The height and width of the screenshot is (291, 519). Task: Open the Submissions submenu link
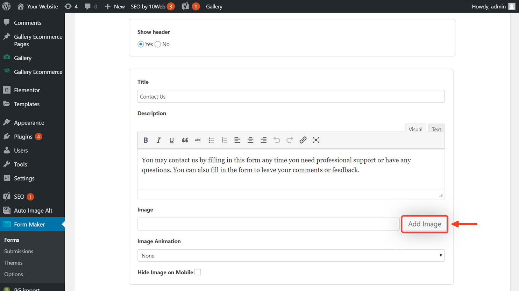click(x=19, y=251)
